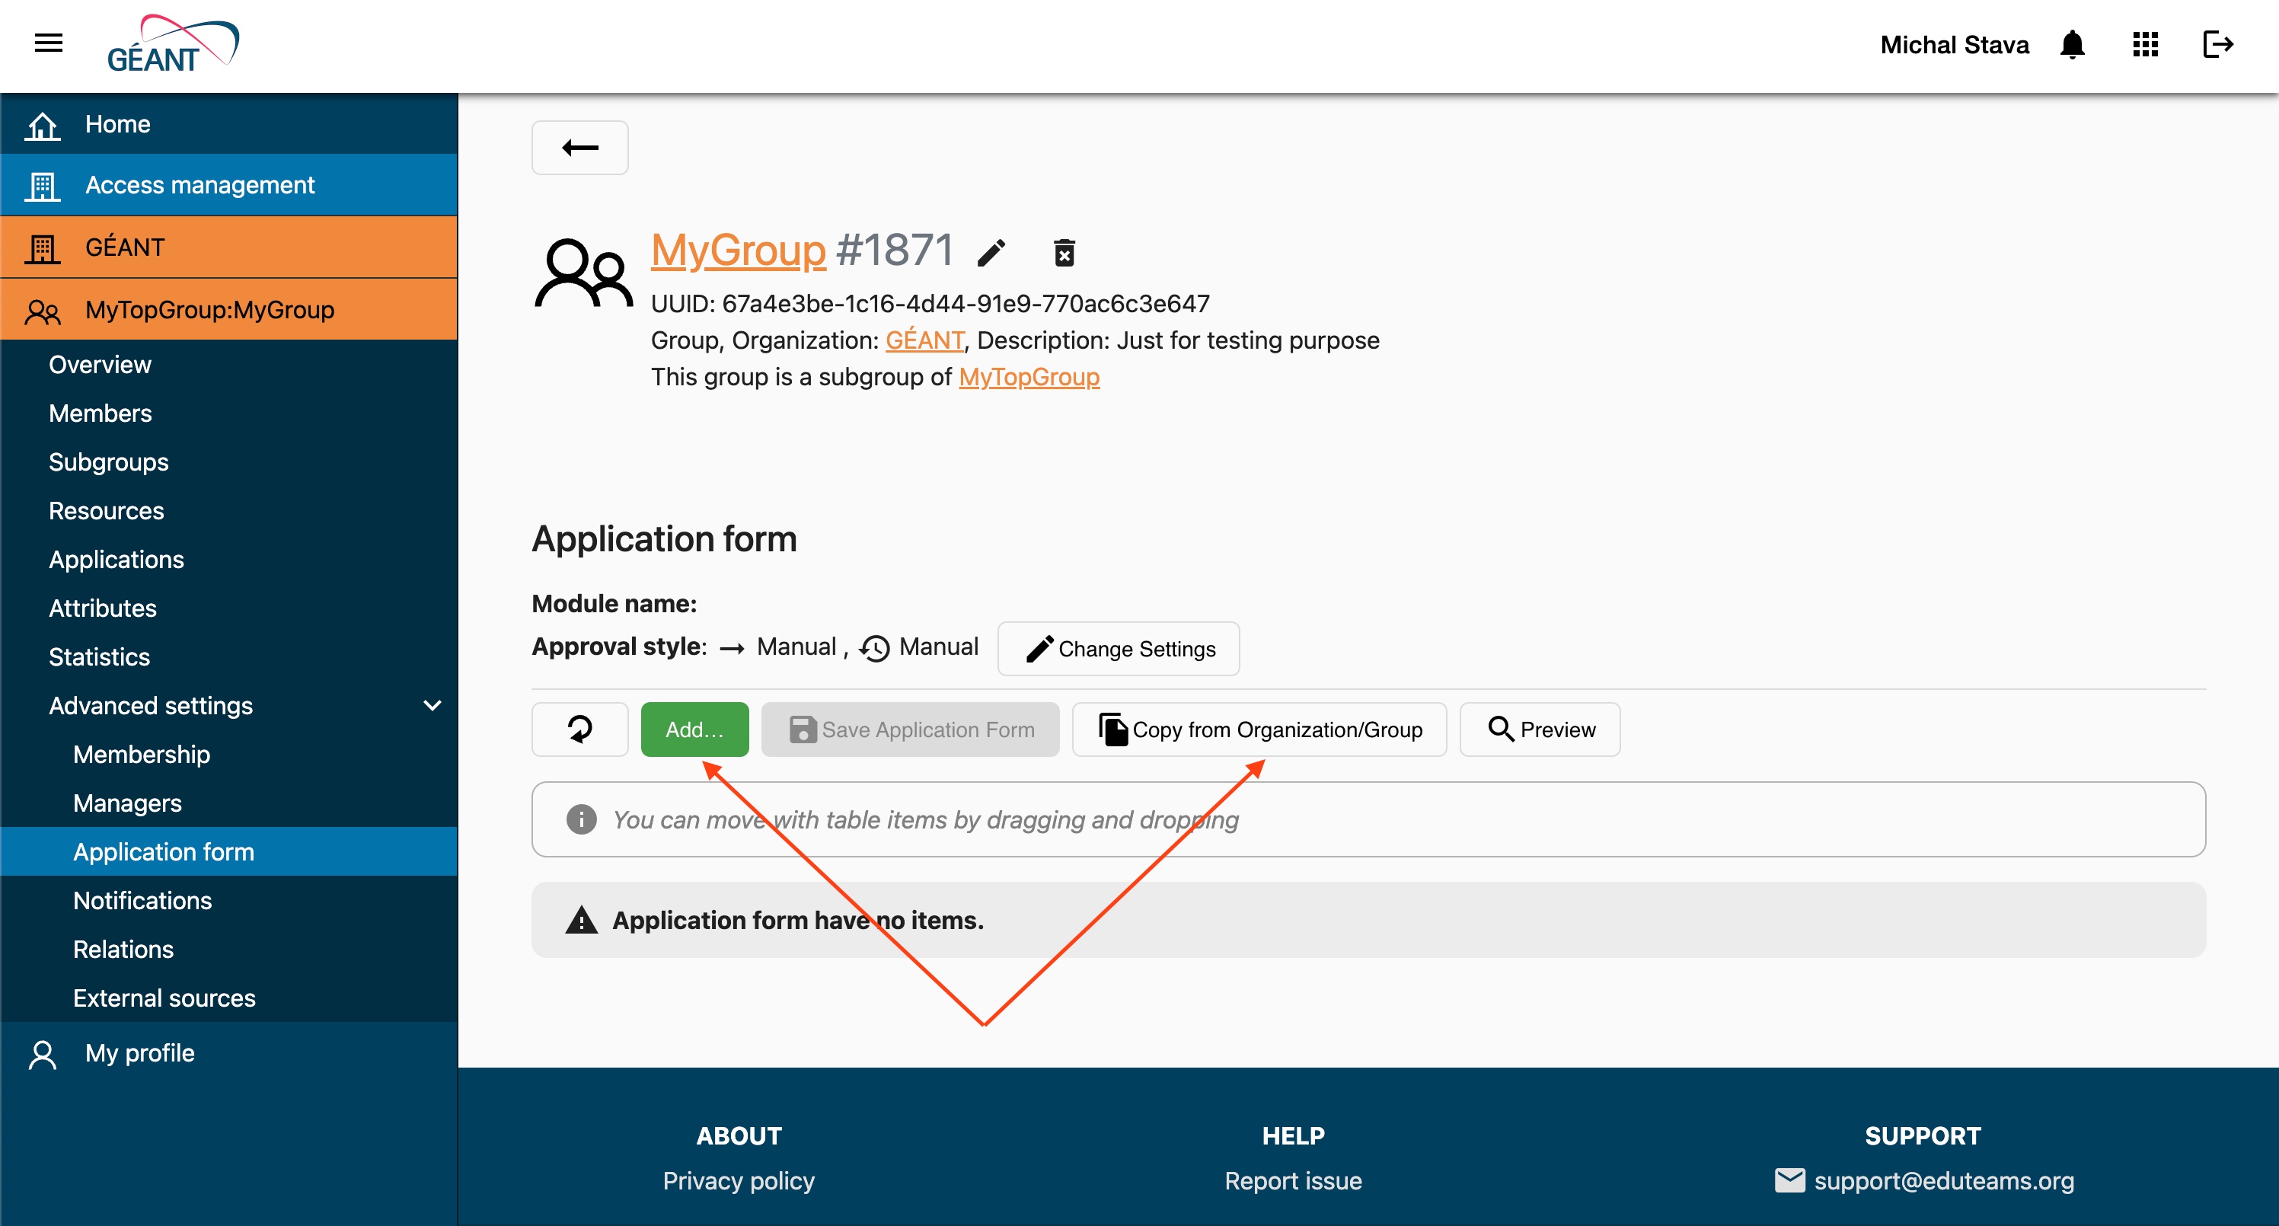Go to Home in sidebar
Screen dimensions: 2279x1226
pyautogui.click(x=228, y=124)
